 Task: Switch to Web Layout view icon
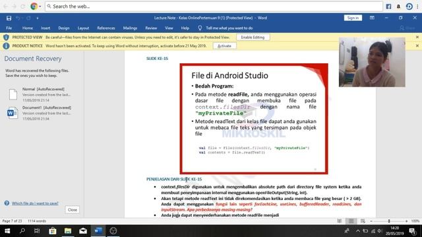pyautogui.click(x=363, y=221)
